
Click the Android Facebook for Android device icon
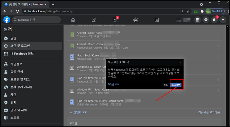(72, 46)
